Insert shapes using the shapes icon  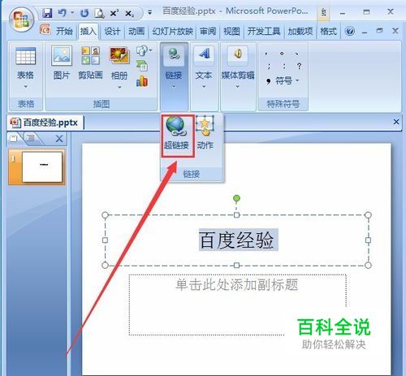[x=144, y=50]
